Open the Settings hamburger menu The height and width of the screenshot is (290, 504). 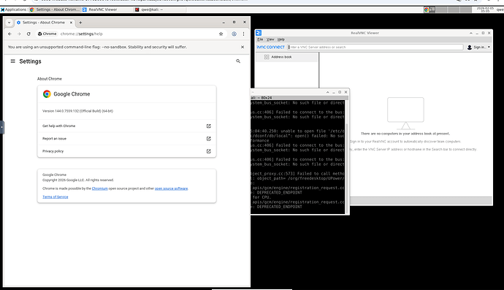coord(13,61)
